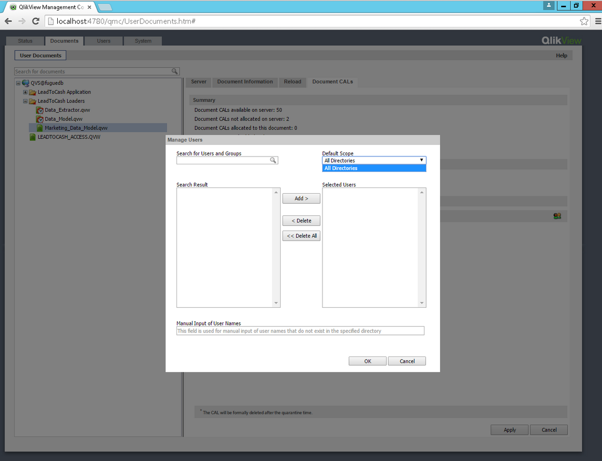
Task: Click the browser address bar
Action: pos(317,21)
